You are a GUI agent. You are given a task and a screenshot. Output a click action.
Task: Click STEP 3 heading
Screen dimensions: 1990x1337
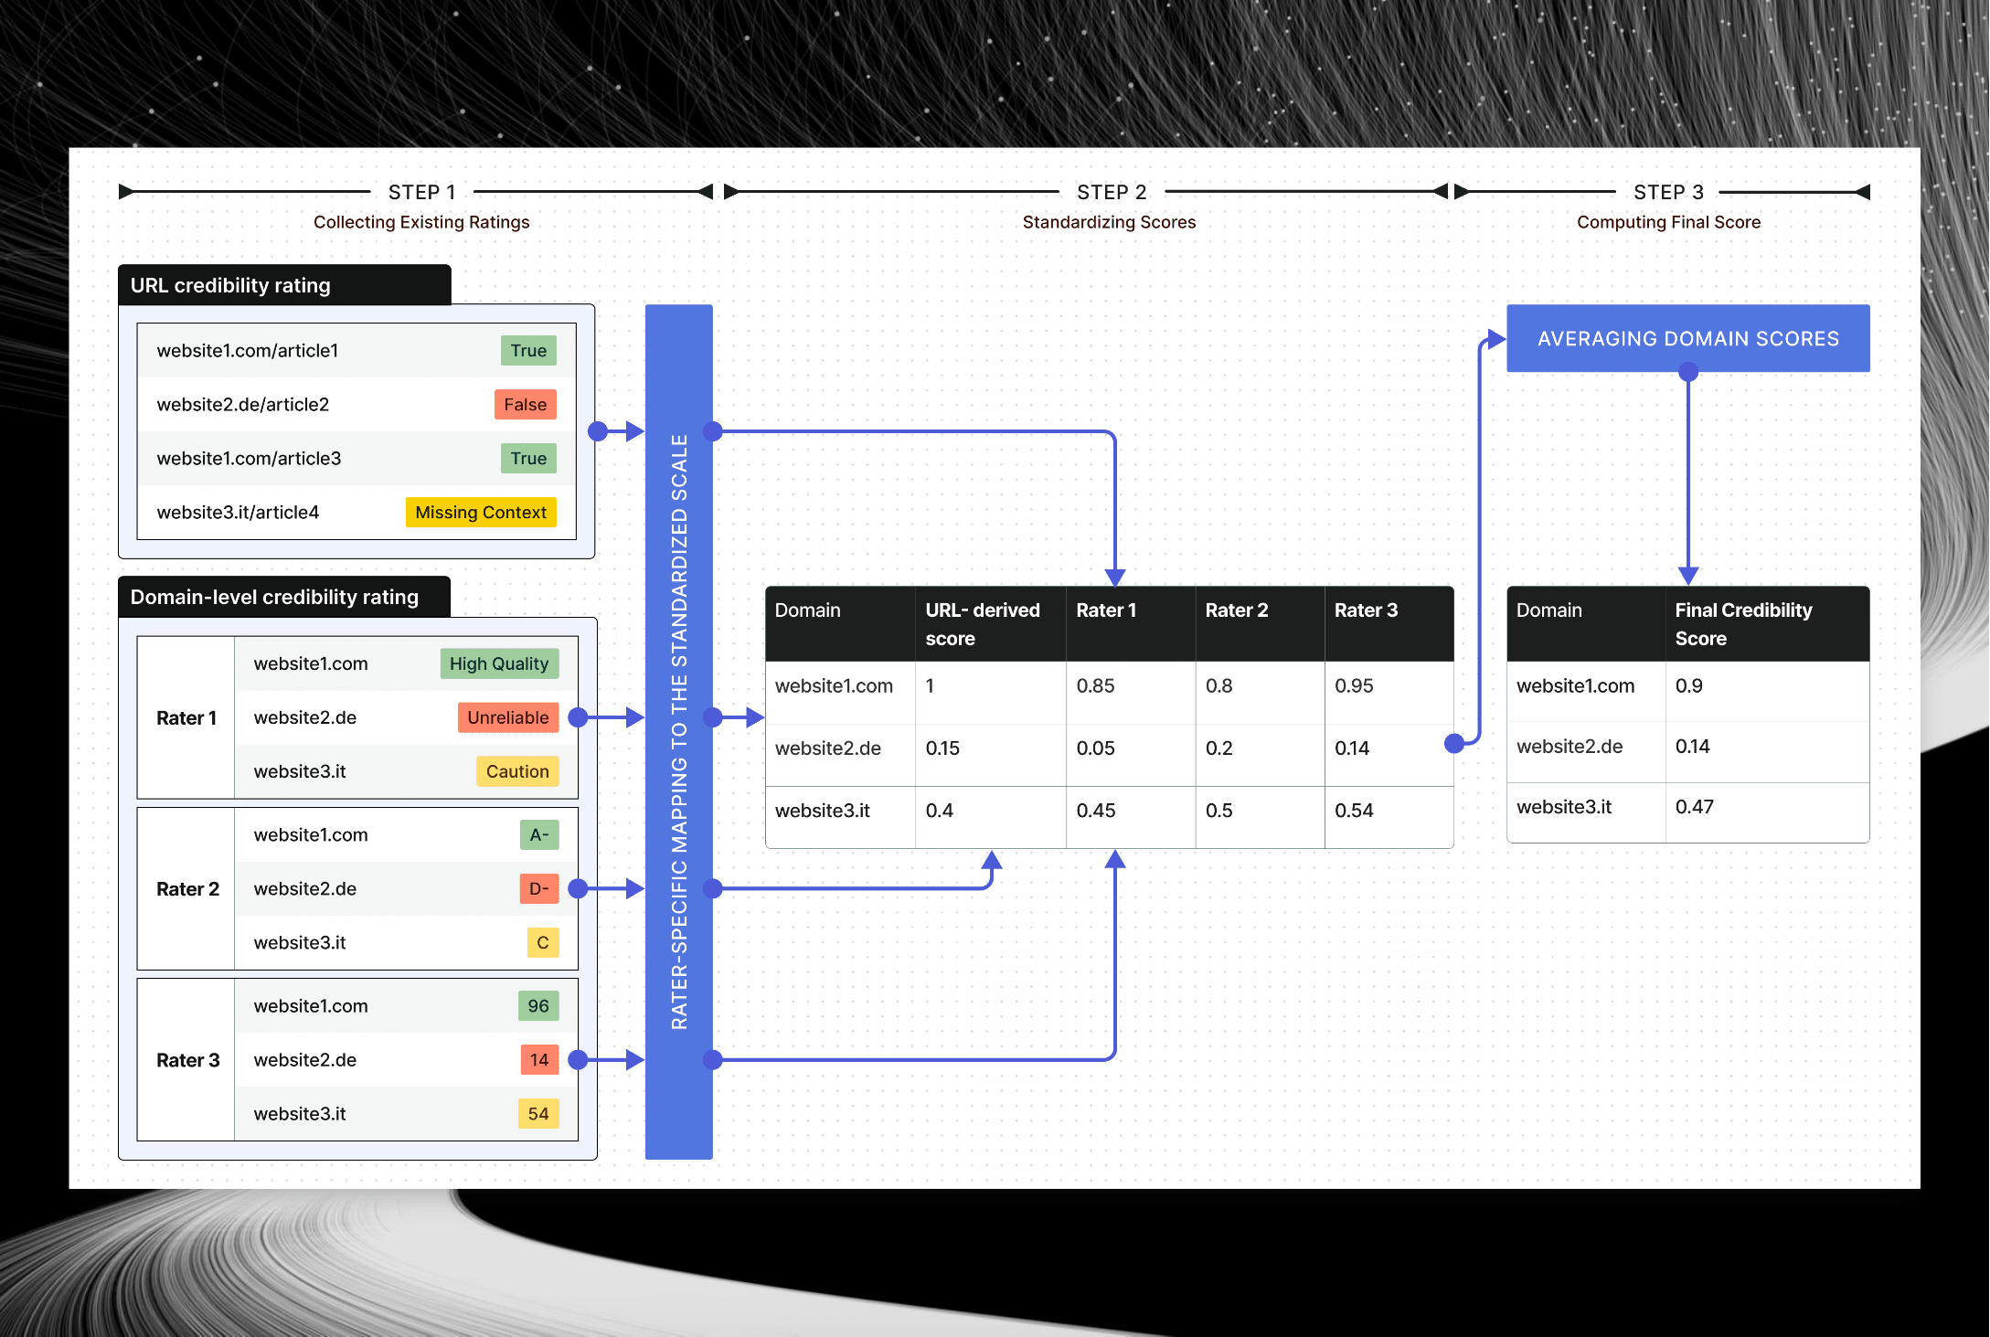pyautogui.click(x=1668, y=192)
